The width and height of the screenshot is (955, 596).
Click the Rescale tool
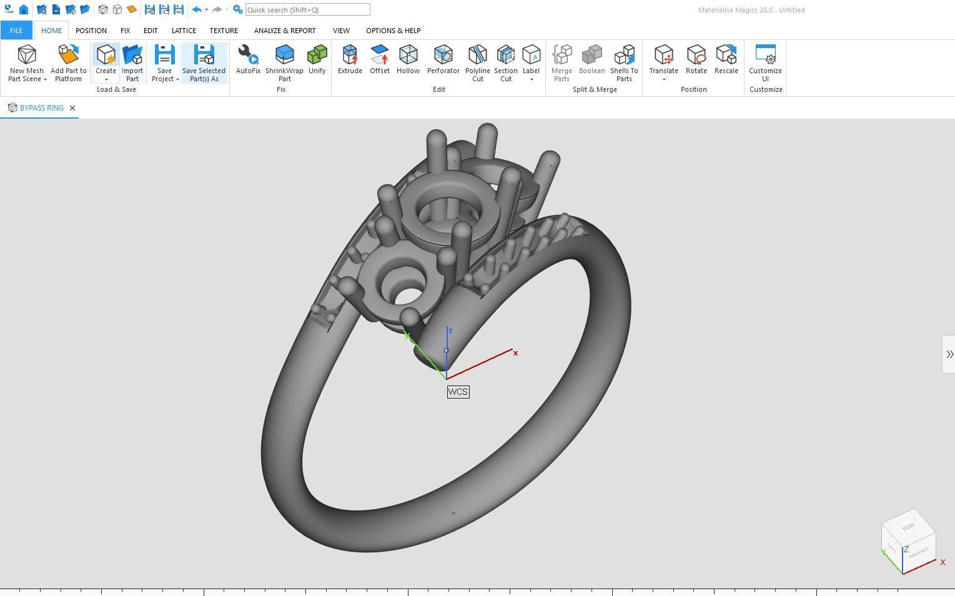pyautogui.click(x=726, y=59)
